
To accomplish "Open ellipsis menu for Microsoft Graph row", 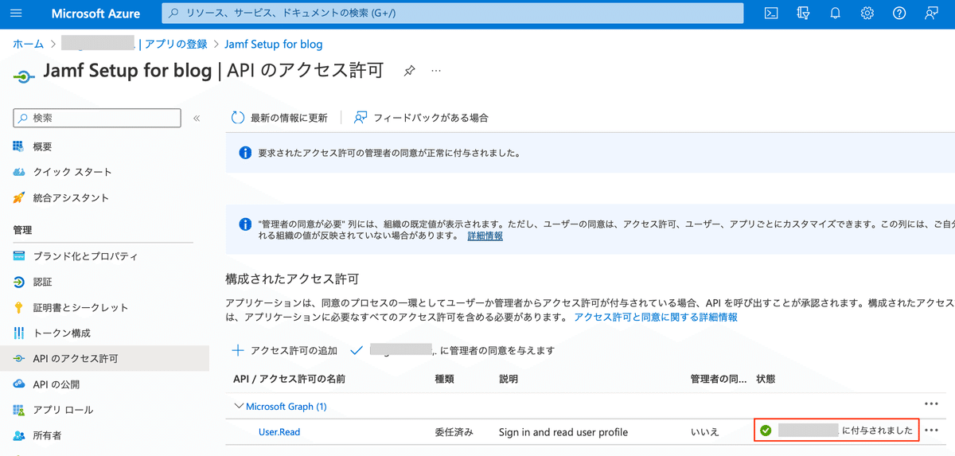I will (932, 404).
